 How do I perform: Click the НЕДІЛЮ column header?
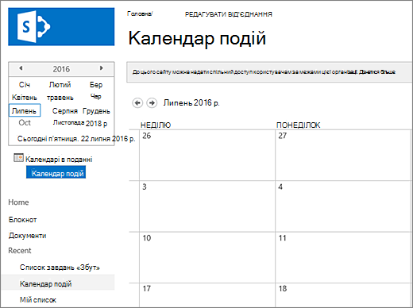coord(156,125)
